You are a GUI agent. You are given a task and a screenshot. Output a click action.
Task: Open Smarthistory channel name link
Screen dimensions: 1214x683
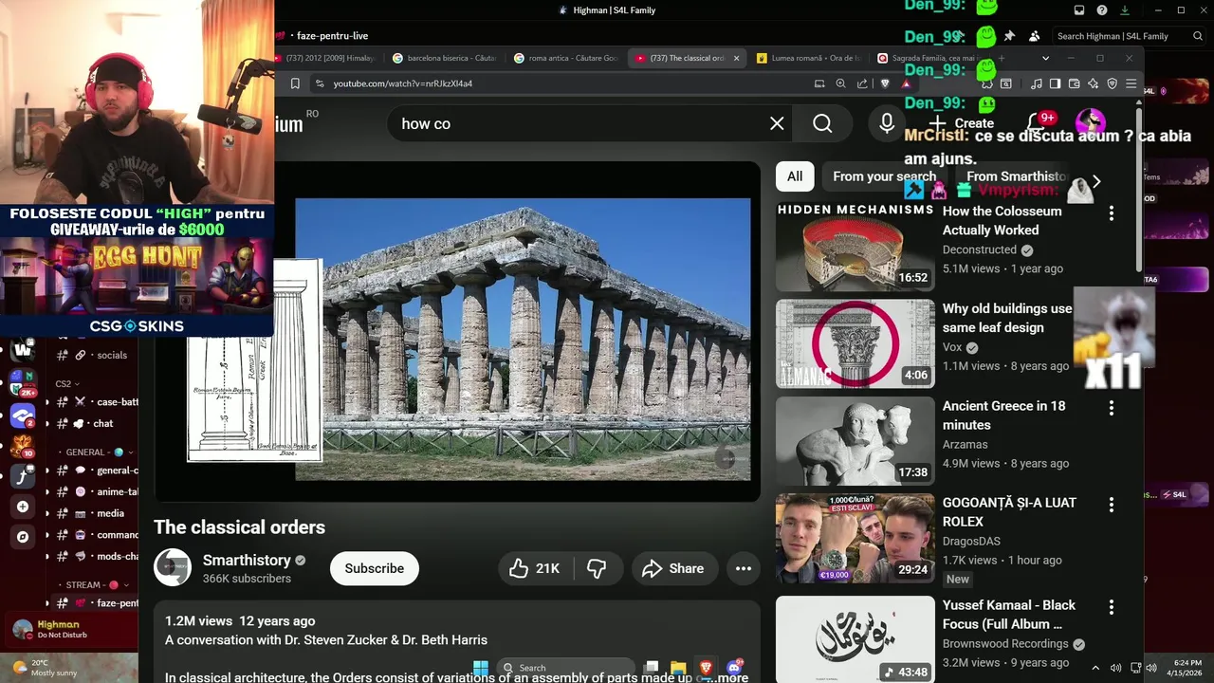click(x=247, y=560)
